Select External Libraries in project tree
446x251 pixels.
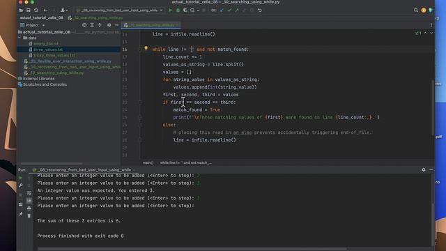coord(38,79)
